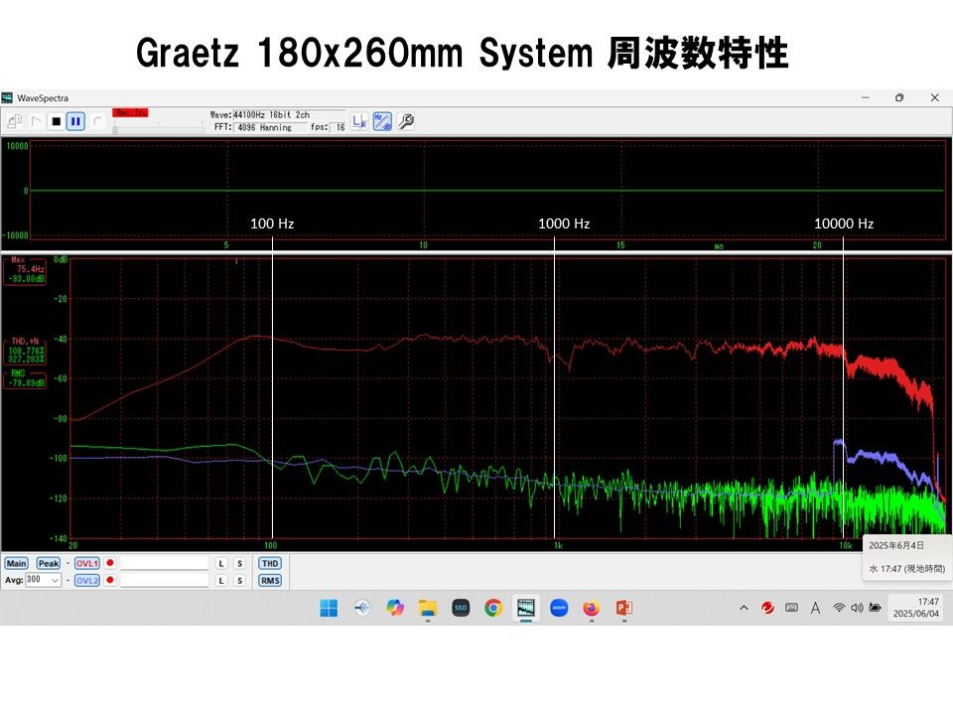953x715 pixels.
Task: Open the Wave format field showing 44100Hz
Action: pyautogui.click(x=276, y=114)
